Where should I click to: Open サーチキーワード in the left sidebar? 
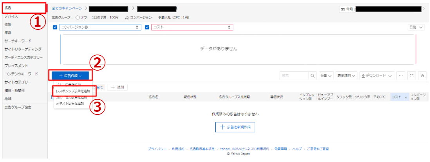pyautogui.click(x=18, y=41)
